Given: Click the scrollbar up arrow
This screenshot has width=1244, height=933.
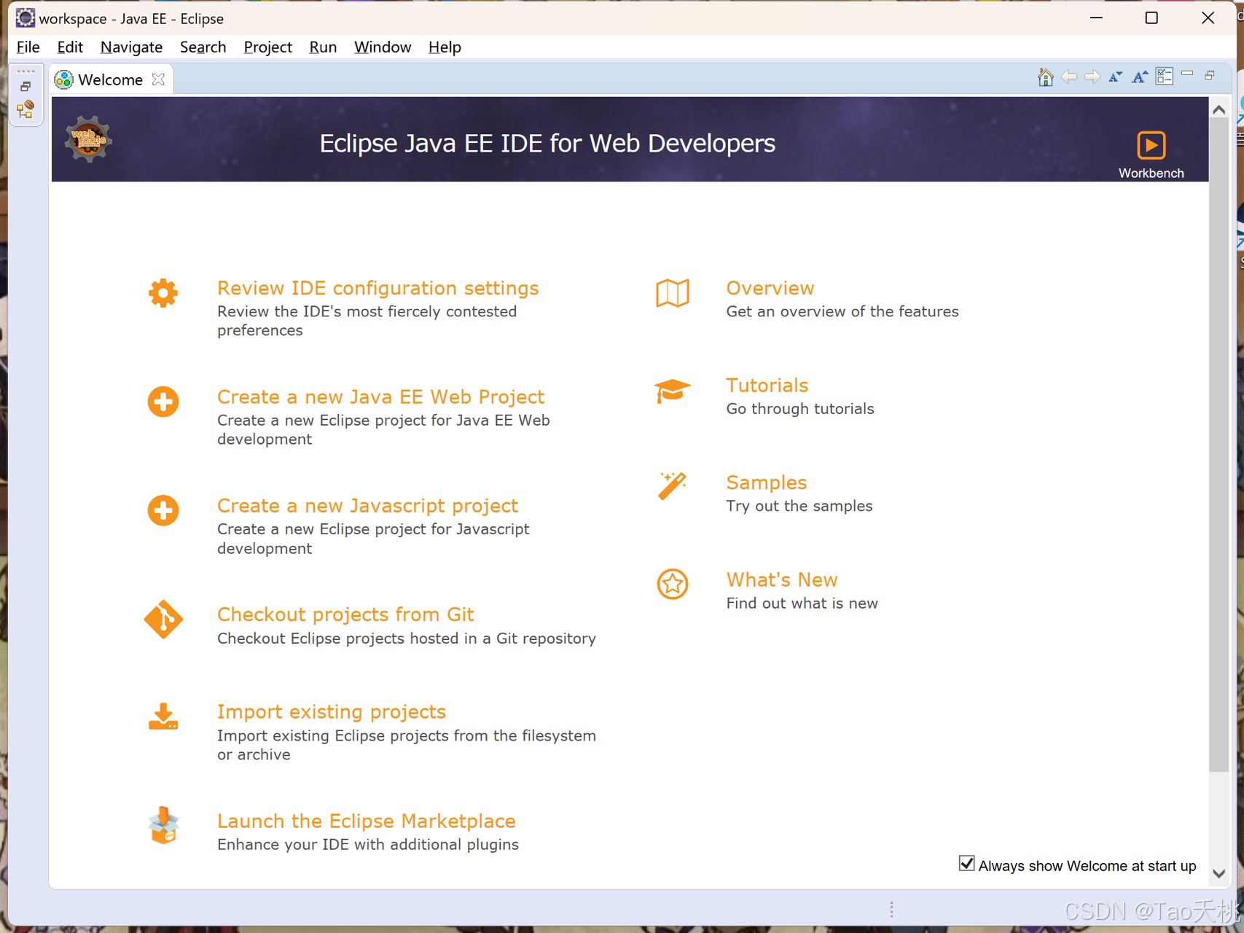Looking at the screenshot, I should point(1218,110).
